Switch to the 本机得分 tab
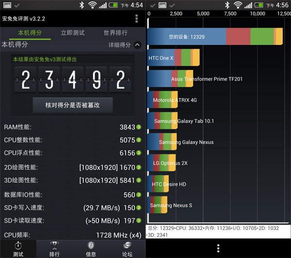The height and width of the screenshot is (258, 291). click(x=30, y=33)
